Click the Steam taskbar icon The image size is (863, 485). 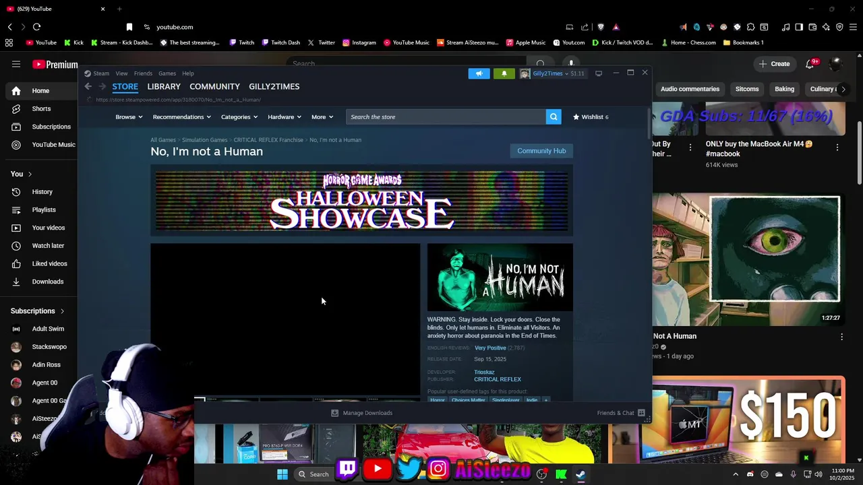581,474
